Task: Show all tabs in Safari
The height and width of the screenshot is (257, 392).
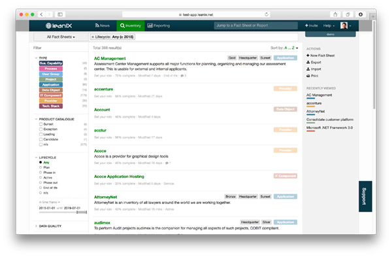Action: click(x=348, y=14)
